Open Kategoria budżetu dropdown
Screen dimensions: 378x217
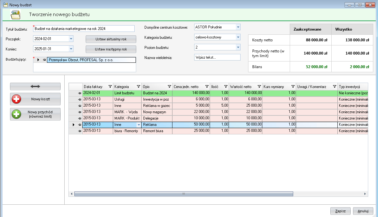(x=238, y=37)
